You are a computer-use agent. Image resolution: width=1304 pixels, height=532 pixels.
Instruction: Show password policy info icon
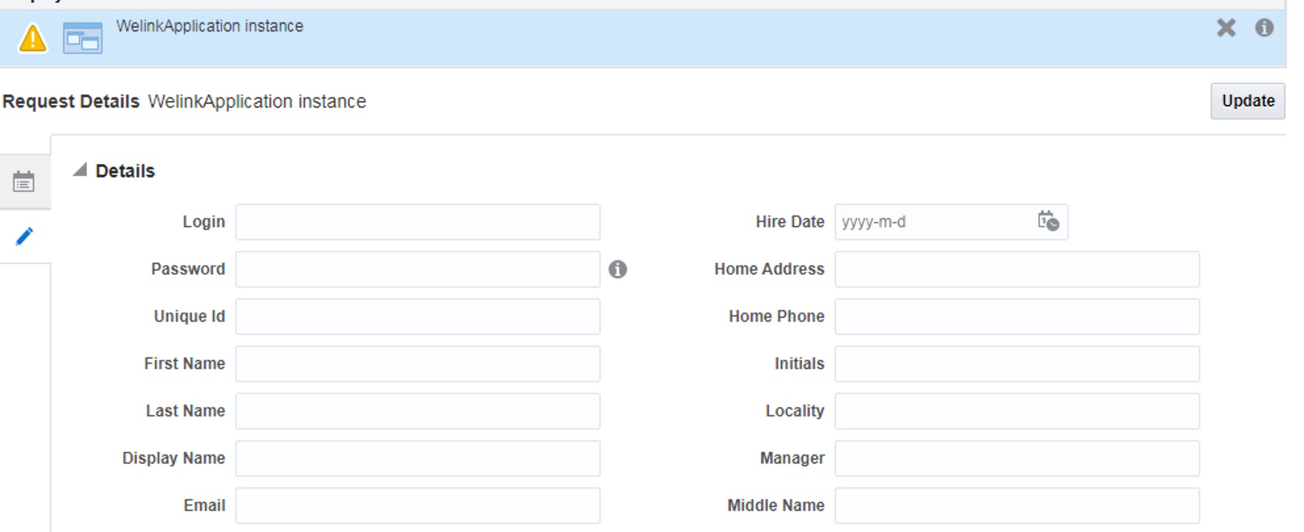[x=617, y=269]
